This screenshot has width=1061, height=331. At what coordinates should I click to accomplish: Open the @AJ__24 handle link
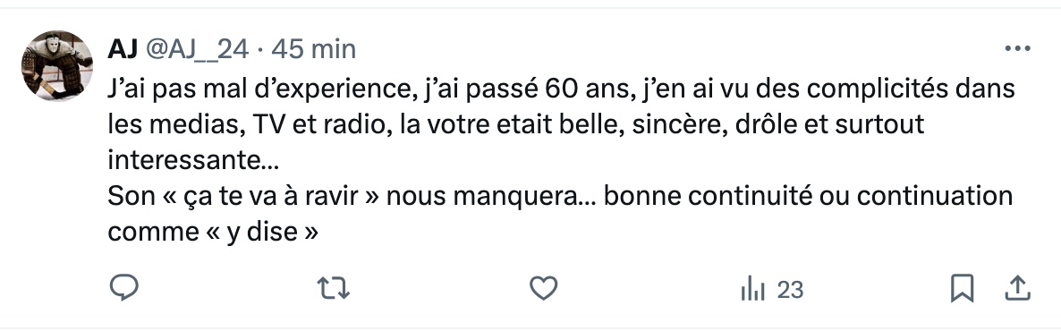tap(198, 49)
